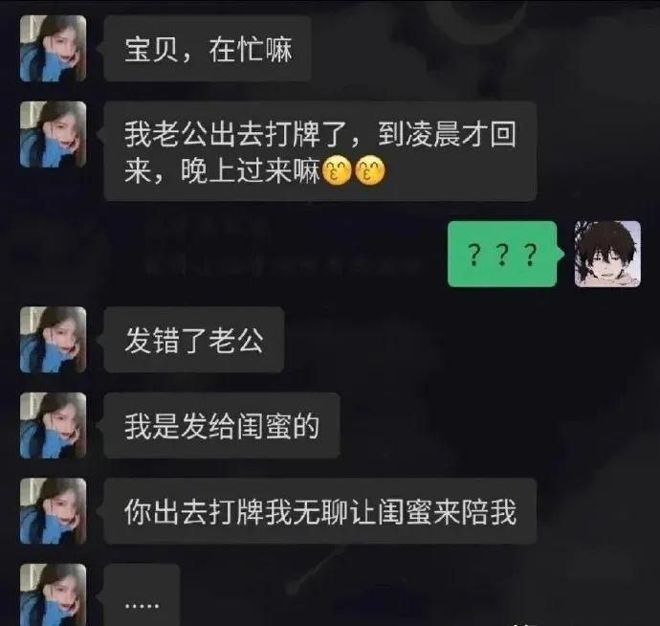
Task: Tap the avatar next to 我老公出去打牌了 message
Action: tap(53, 134)
